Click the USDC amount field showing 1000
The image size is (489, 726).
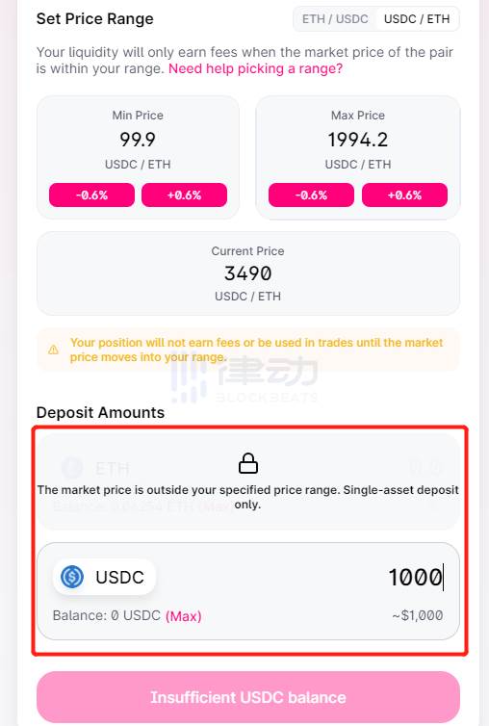point(416,577)
